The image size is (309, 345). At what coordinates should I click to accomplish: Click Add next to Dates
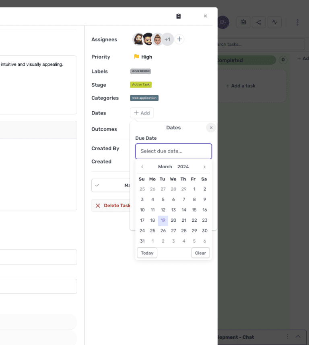(x=142, y=113)
